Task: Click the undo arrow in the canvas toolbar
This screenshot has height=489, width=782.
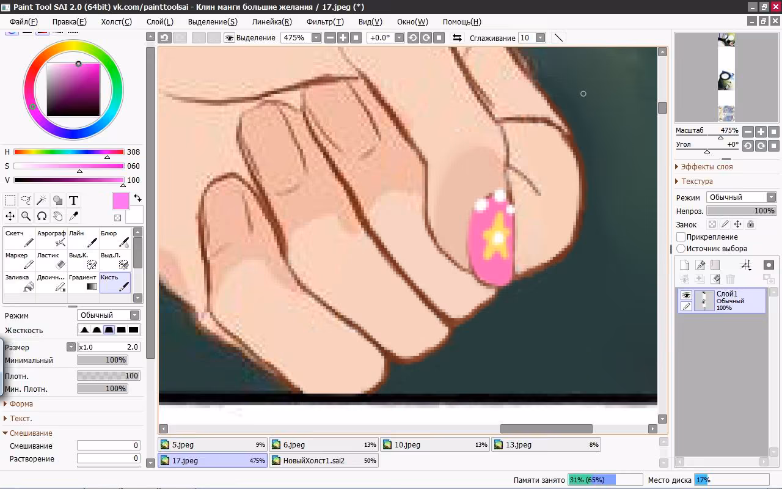Action: tap(164, 38)
